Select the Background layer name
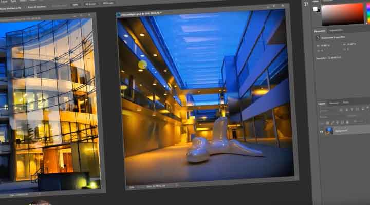370x205 pixels. click(341, 131)
